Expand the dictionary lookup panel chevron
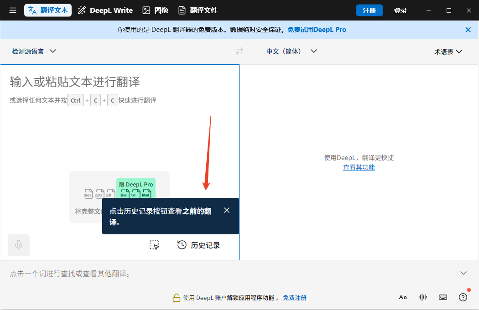Viewport: 479px width, 310px height. [x=463, y=273]
